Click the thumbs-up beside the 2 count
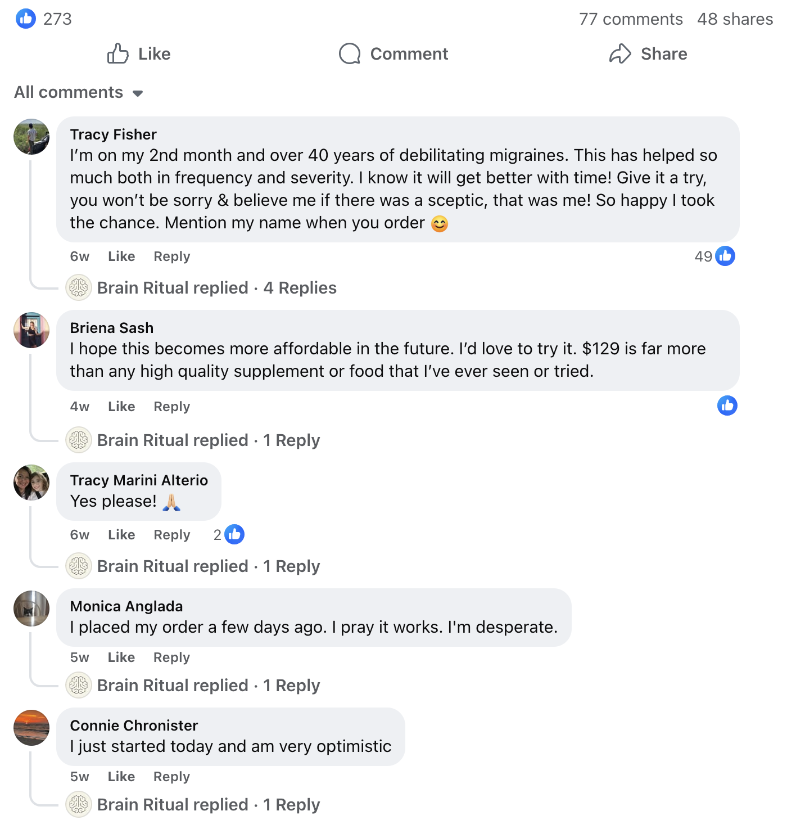The height and width of the screenshot is (820, 787). pos(236,534)
